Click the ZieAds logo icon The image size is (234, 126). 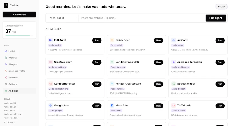pos(6,6)
